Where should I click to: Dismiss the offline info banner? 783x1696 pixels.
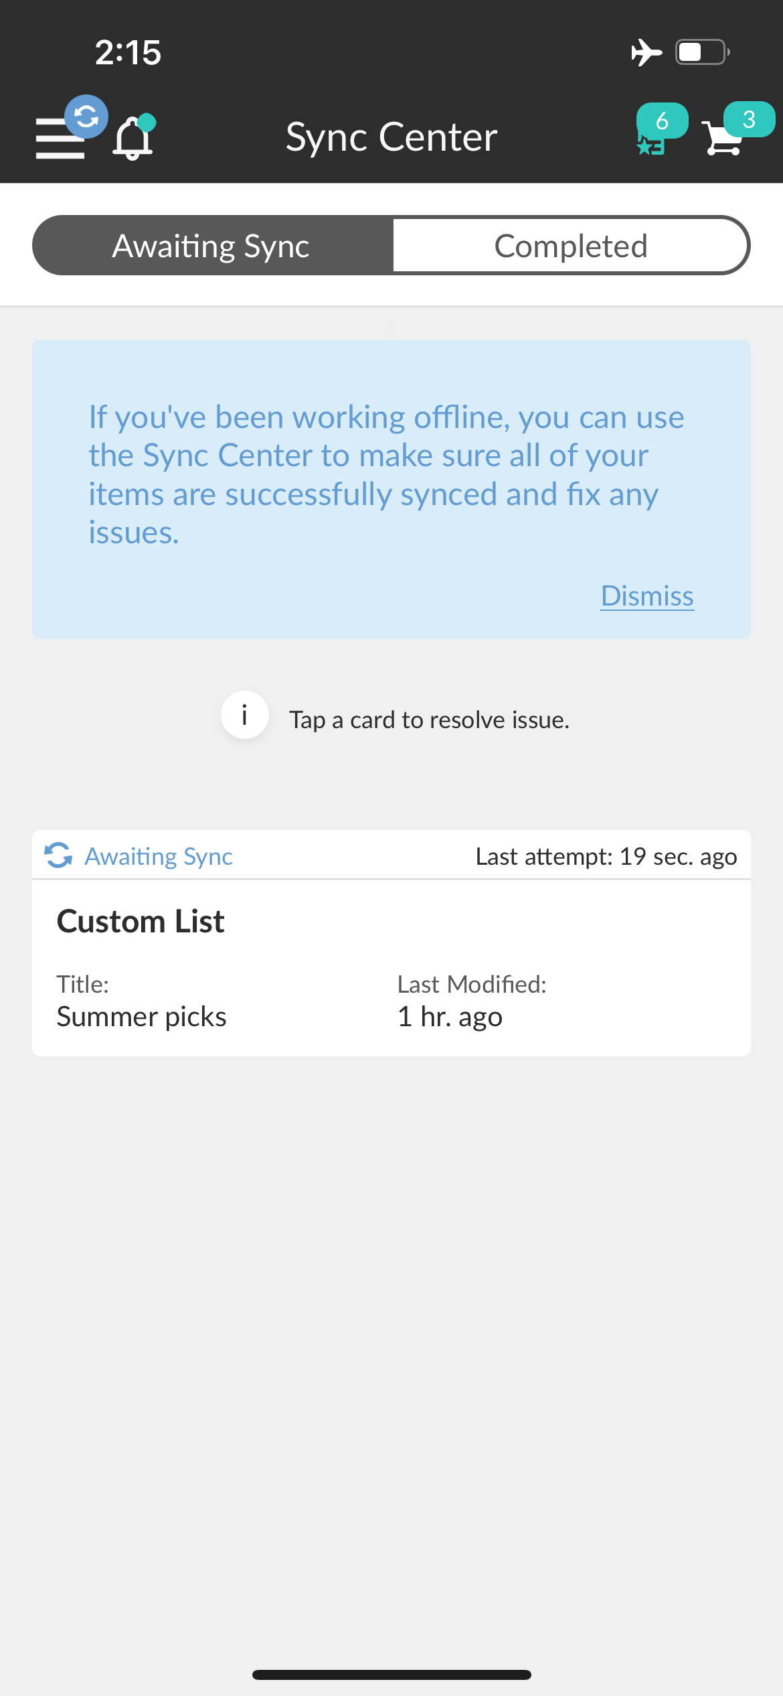pyautogui.click(x=647, y=595)
